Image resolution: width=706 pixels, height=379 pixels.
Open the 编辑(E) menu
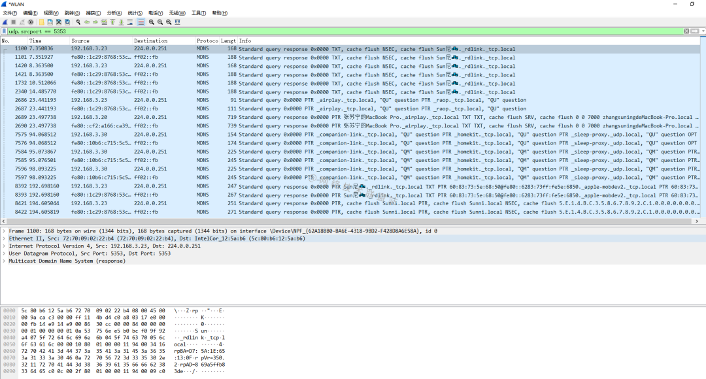coord(30,13)
